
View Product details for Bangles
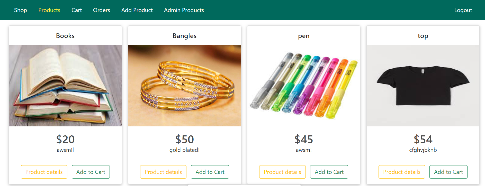tap(163, 172)
